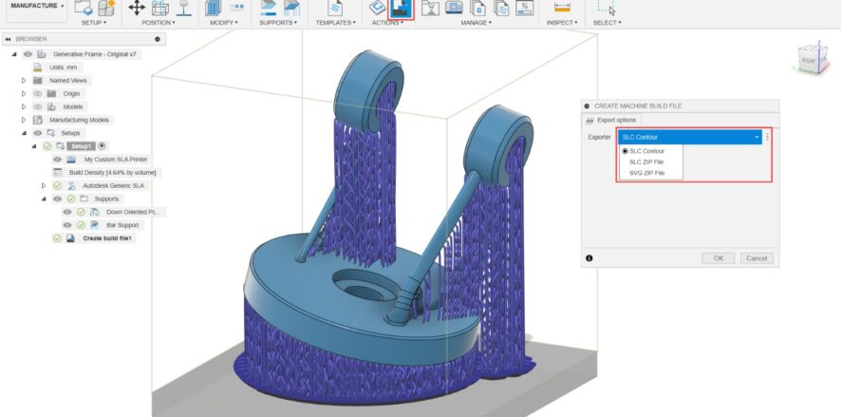Click the Bar Support icon in browser
This screenshot has height=417, width=841.
95,225
